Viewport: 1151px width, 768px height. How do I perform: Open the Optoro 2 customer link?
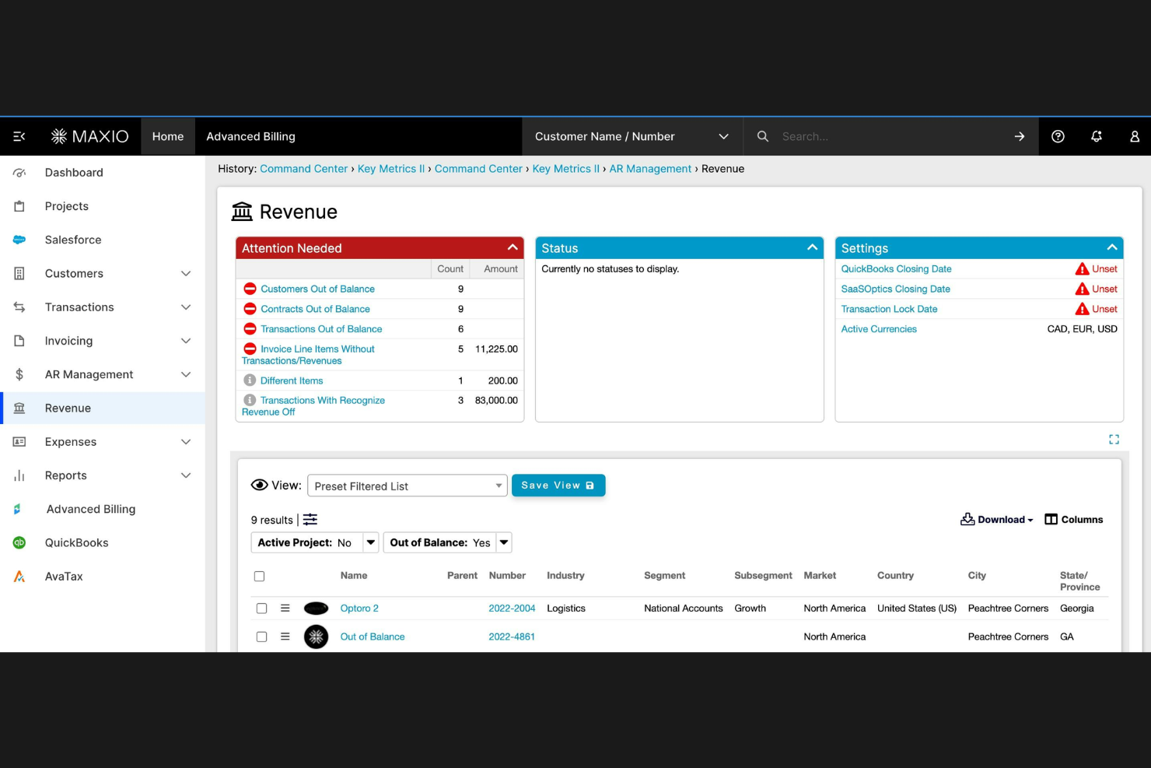[x=359, y=608]
